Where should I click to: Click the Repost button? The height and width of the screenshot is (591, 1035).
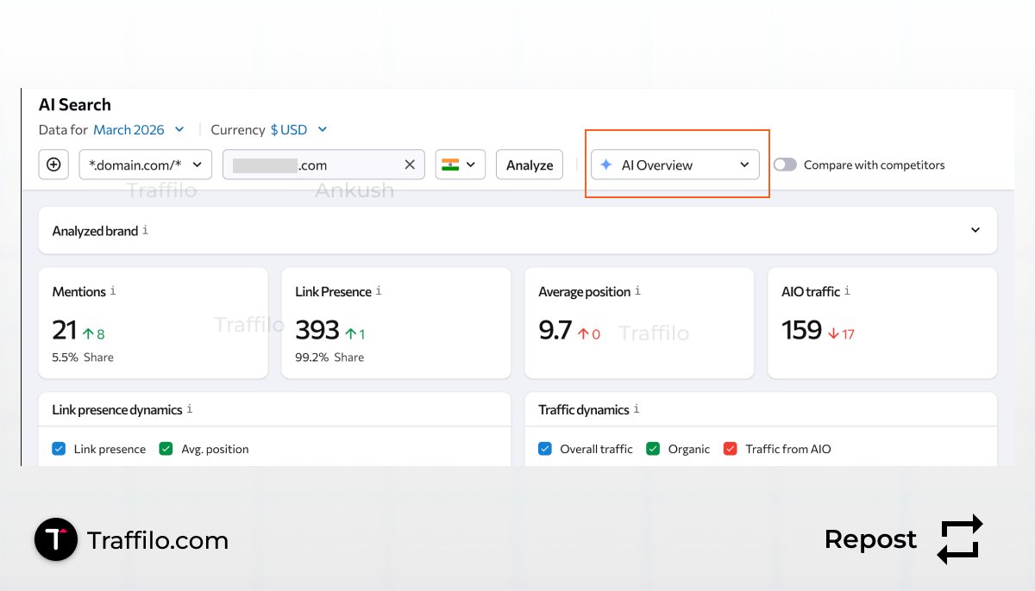pos(870,539)
